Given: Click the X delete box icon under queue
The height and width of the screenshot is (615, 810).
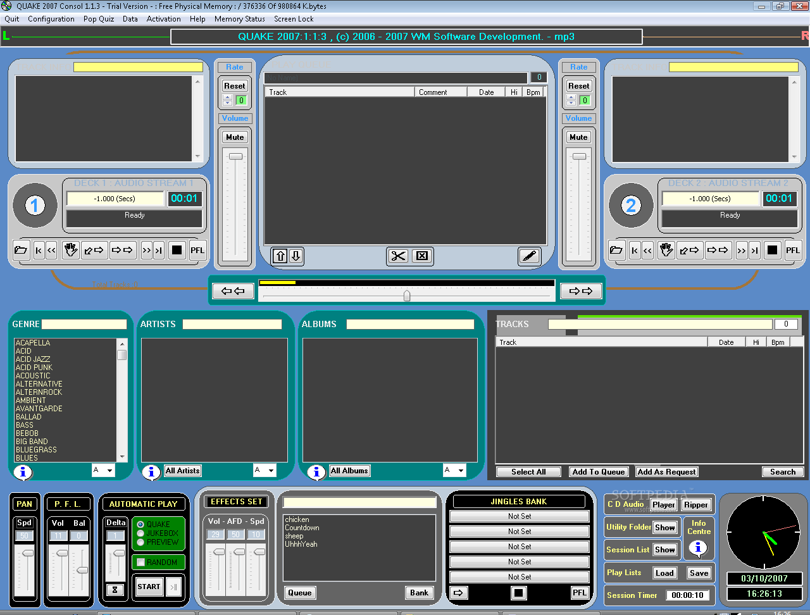Looking at the screenshot, I should (x=422, y=256).
